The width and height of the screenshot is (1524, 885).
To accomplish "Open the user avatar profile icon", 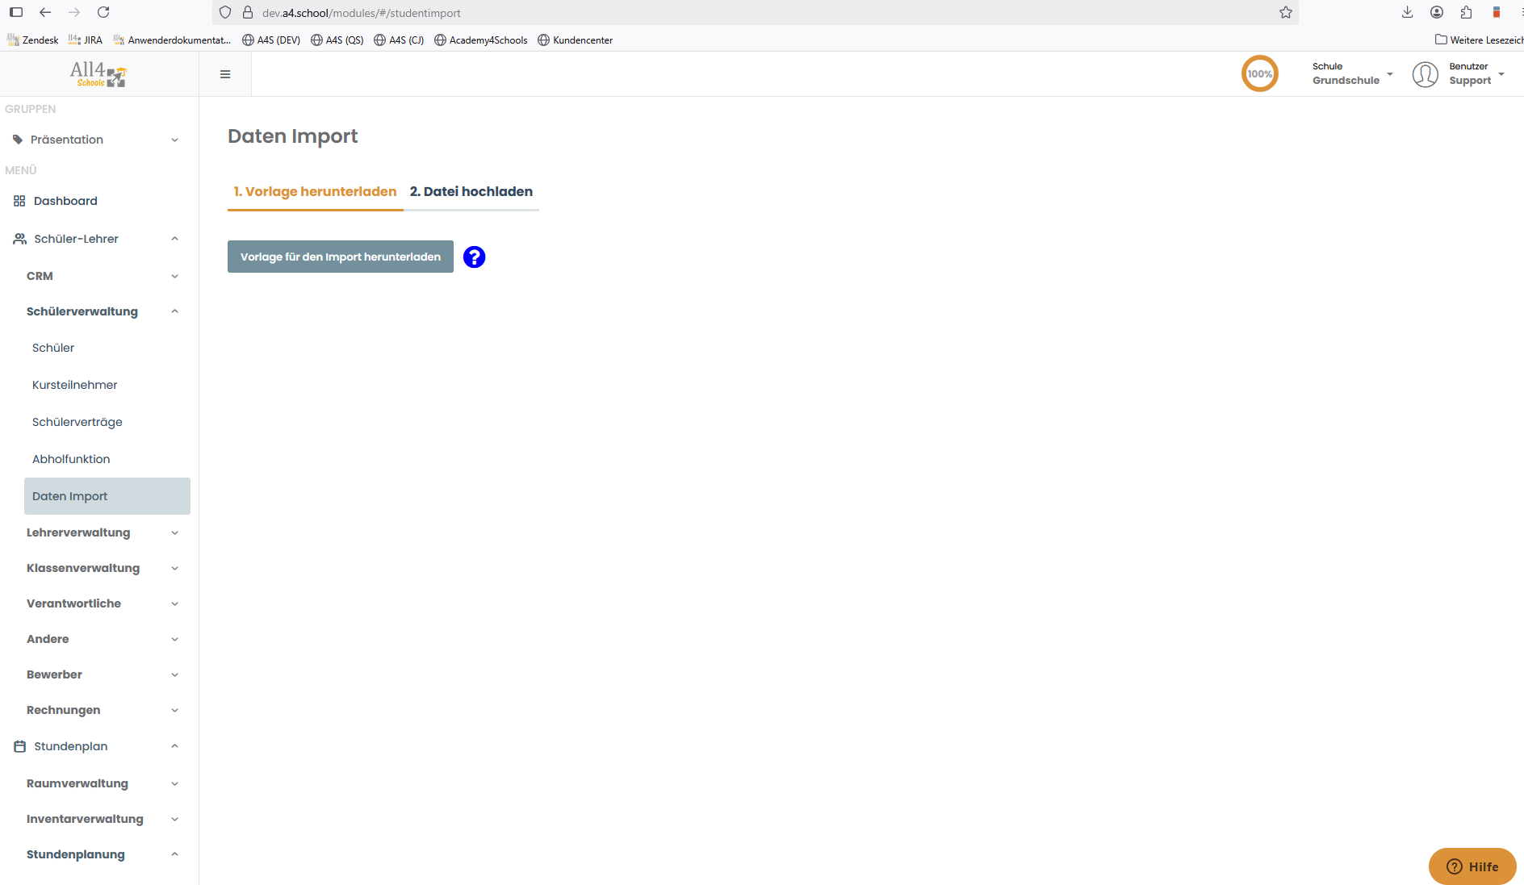I will pyautogui.click(x=1425, y=74).
